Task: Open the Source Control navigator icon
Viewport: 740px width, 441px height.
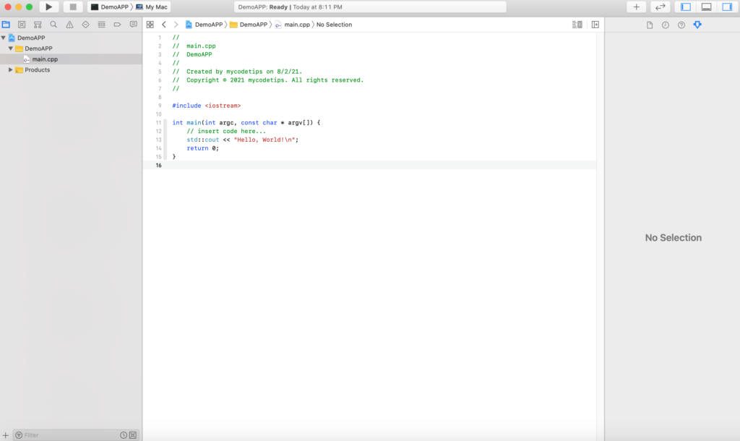Action: pos(22,25)
